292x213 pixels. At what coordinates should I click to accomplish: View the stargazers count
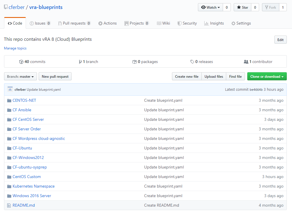pyautogui.click(x=255, y=8)
